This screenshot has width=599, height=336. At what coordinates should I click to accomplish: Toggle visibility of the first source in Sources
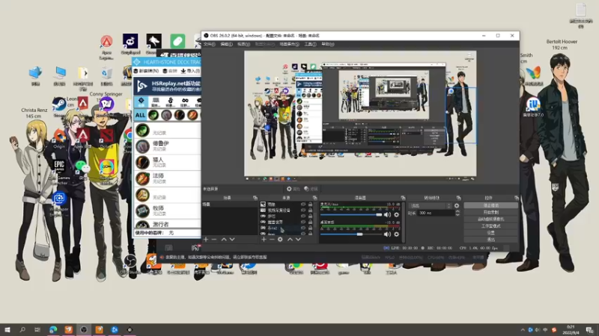tap(303, 204)
